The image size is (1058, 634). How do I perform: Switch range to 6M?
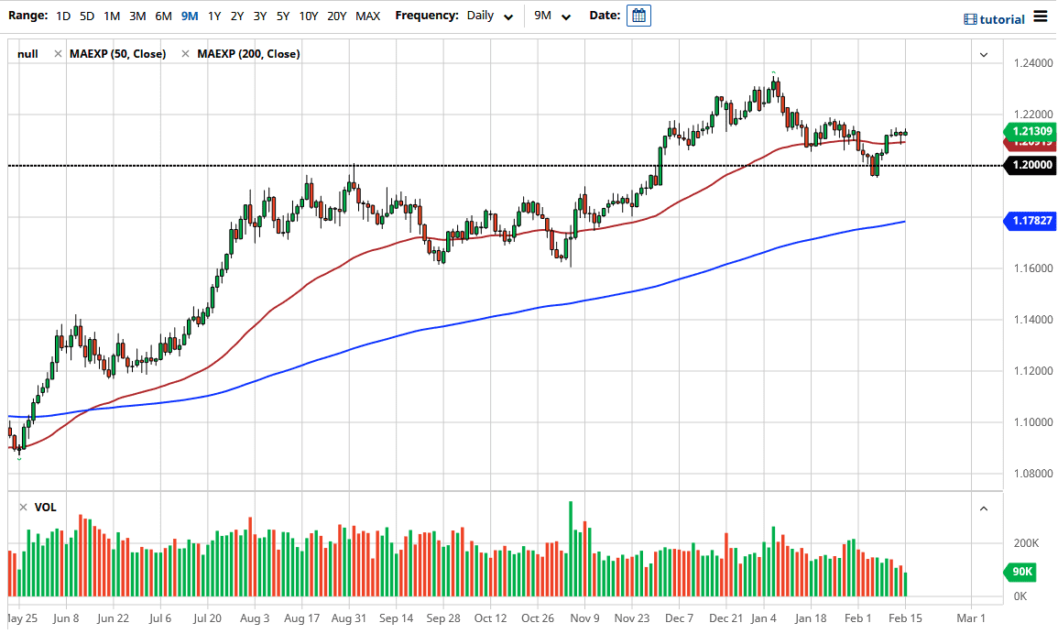pos(163,16)
